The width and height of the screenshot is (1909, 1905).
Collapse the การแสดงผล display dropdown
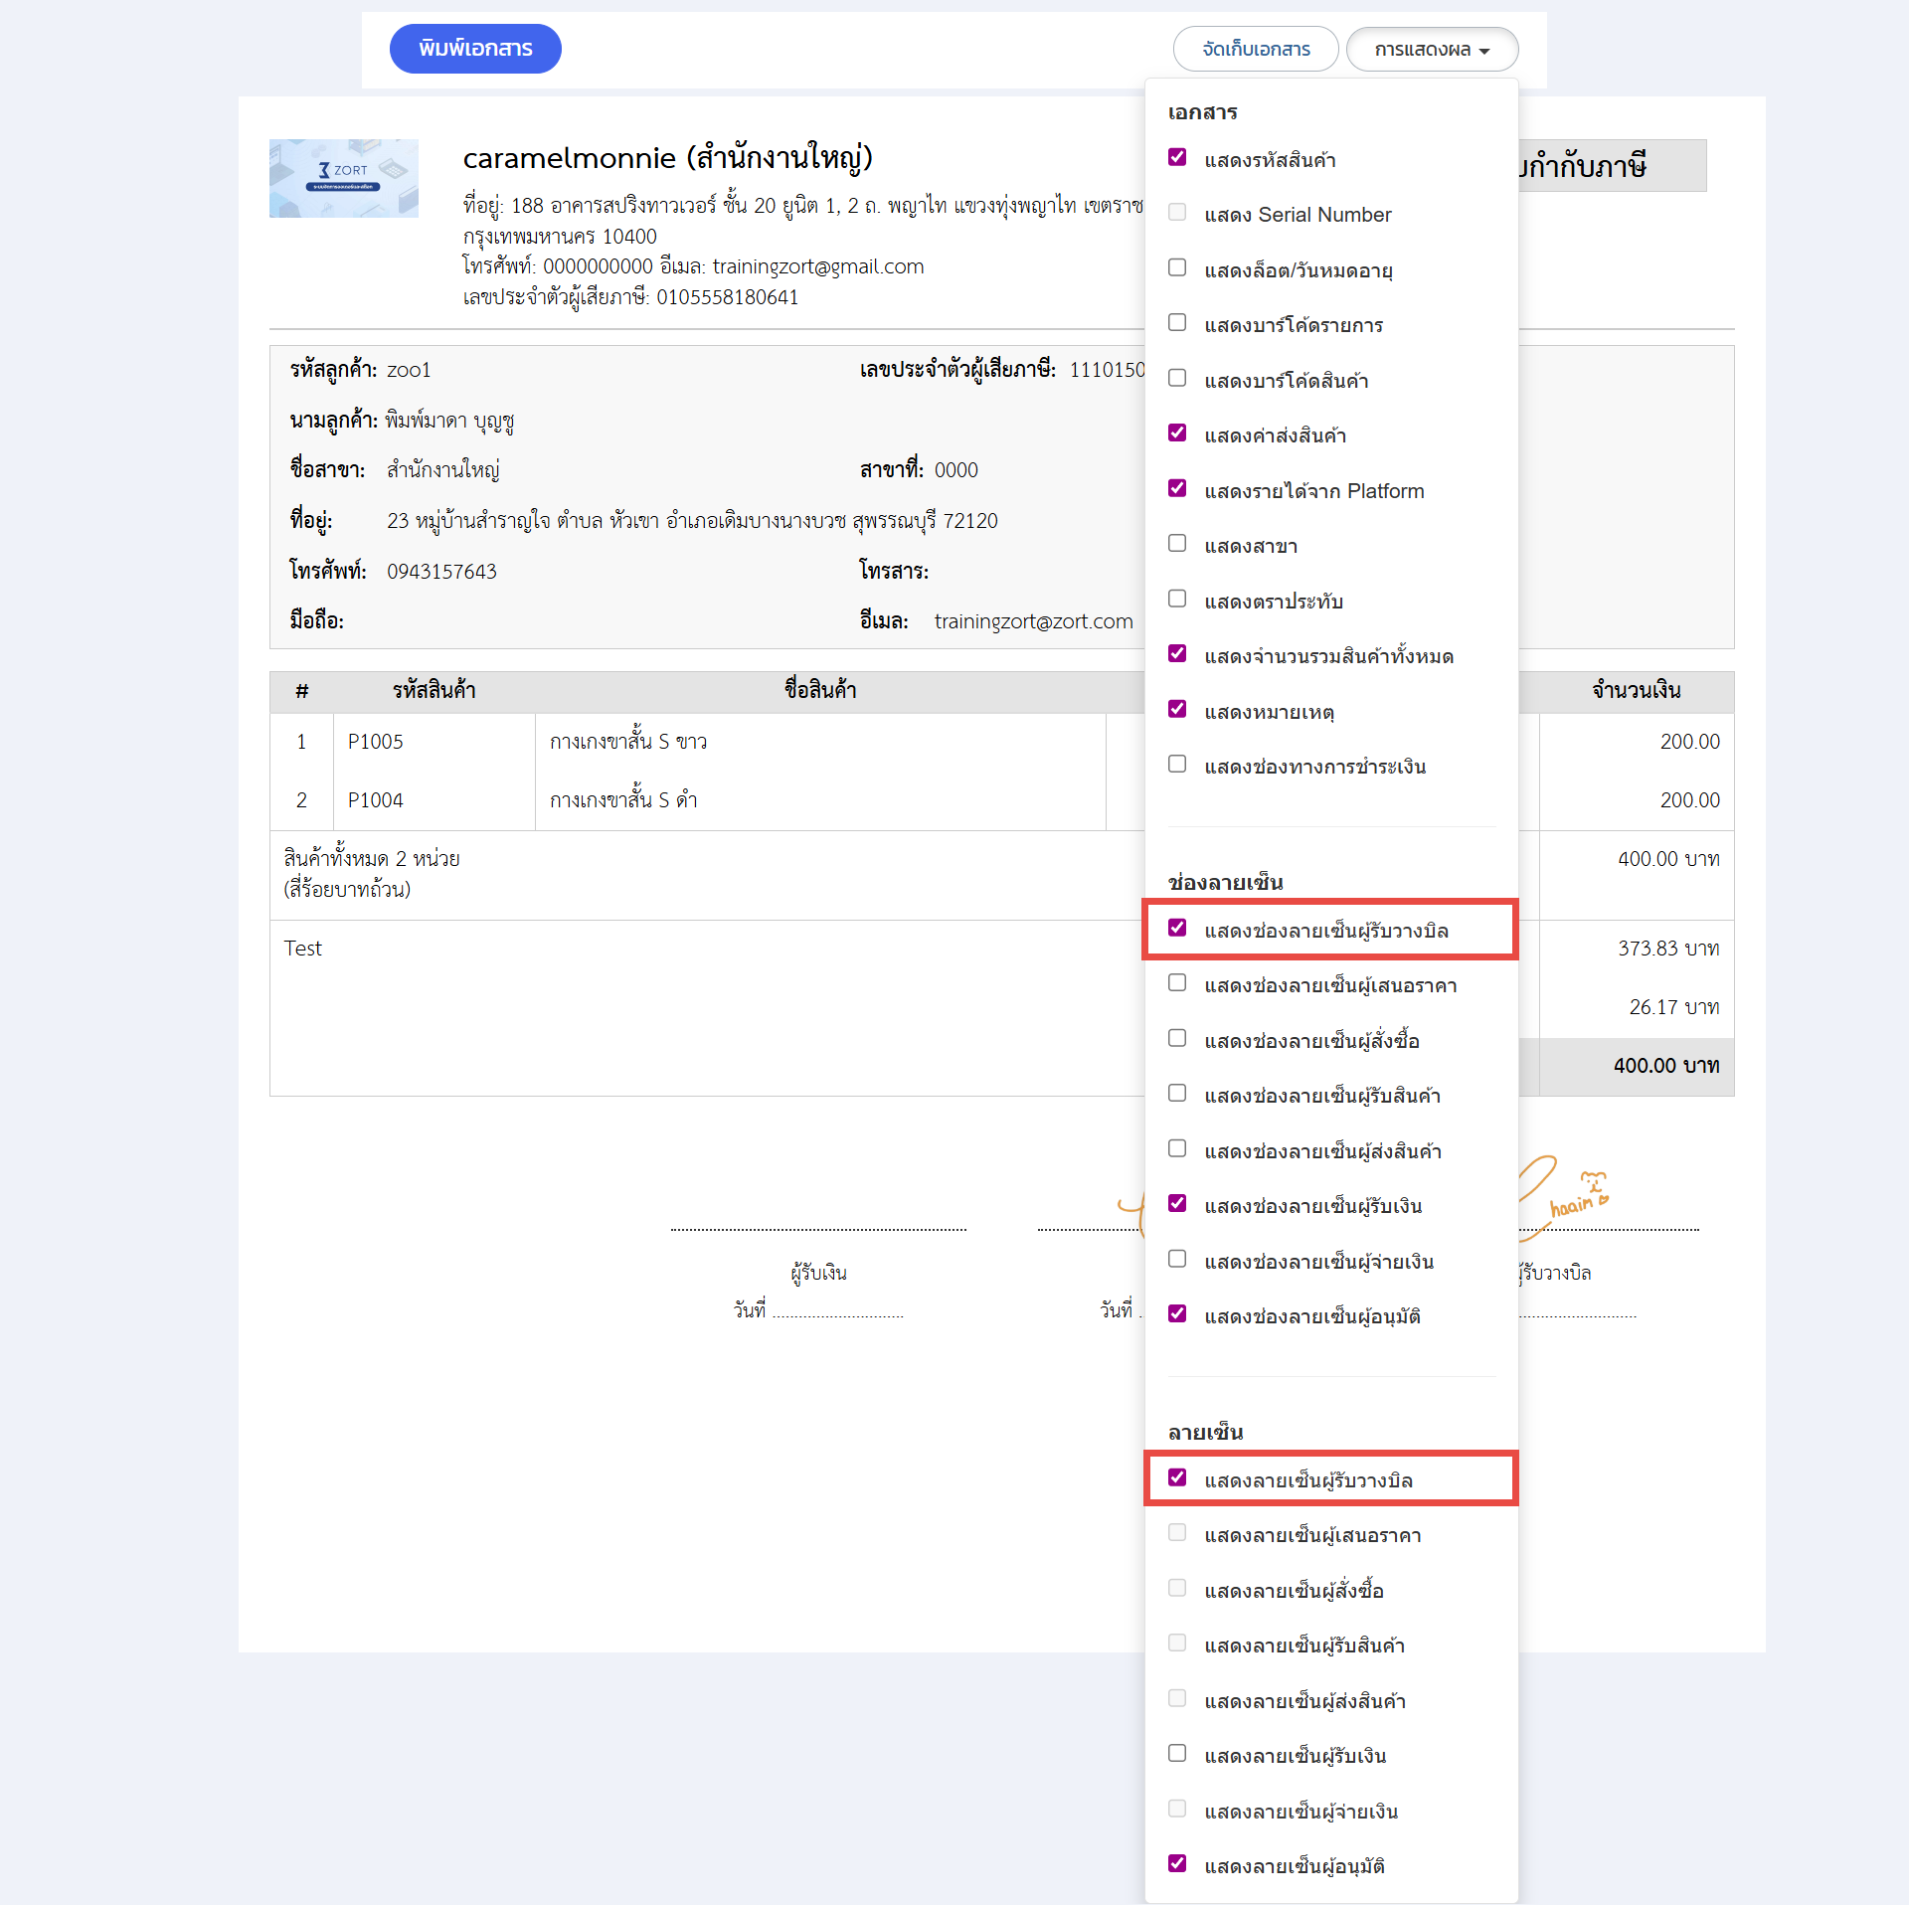(1431, 50)
